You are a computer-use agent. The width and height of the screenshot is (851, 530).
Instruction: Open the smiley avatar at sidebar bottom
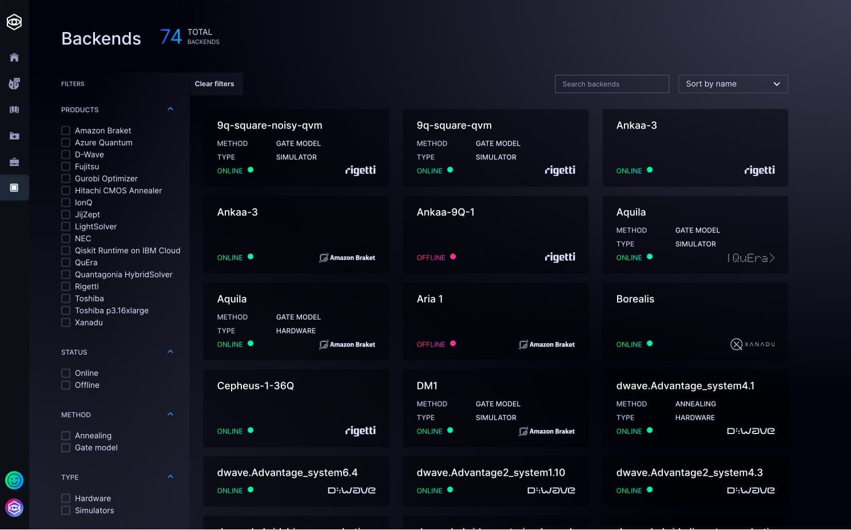[x=14, y=480]
